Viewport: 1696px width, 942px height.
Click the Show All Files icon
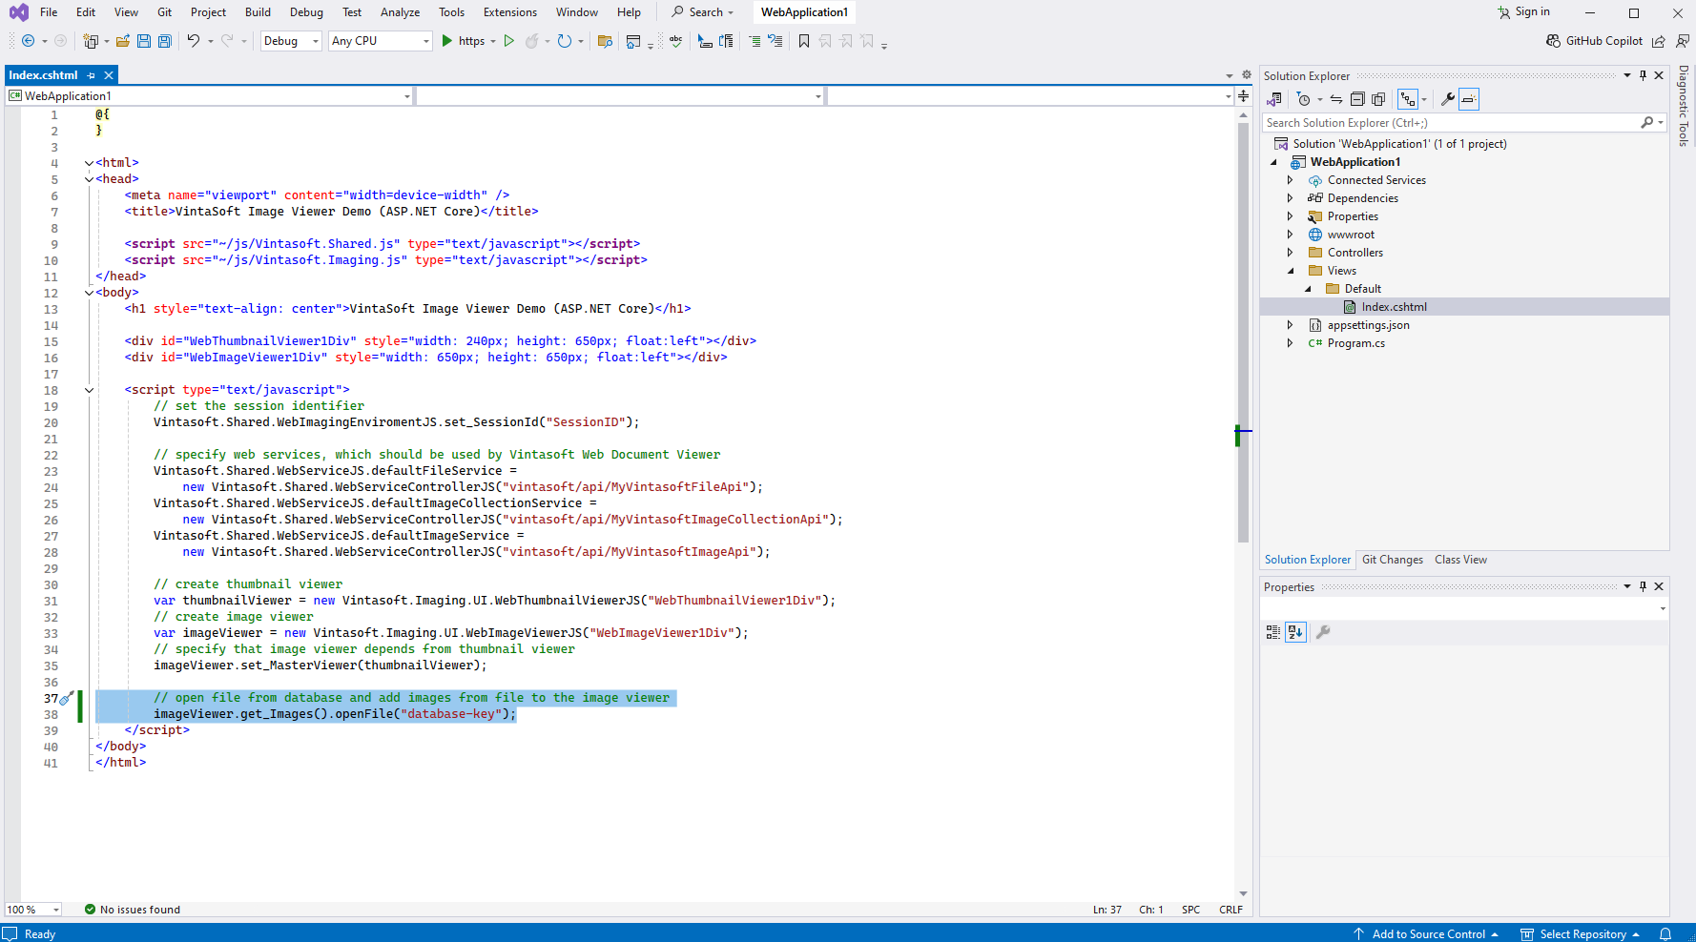pos(1378,99)
